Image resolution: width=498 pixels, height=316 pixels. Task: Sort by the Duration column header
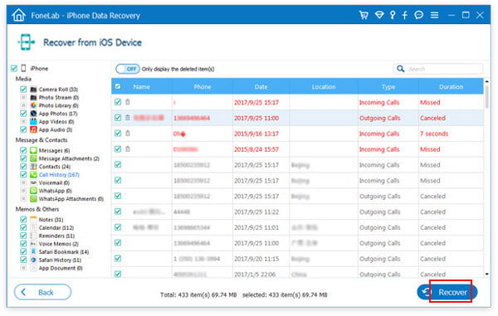coord(451,86)
